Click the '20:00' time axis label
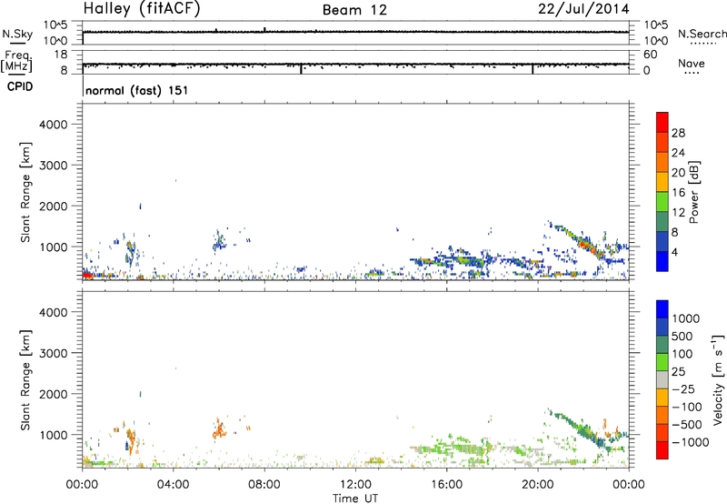 point(537,485)
